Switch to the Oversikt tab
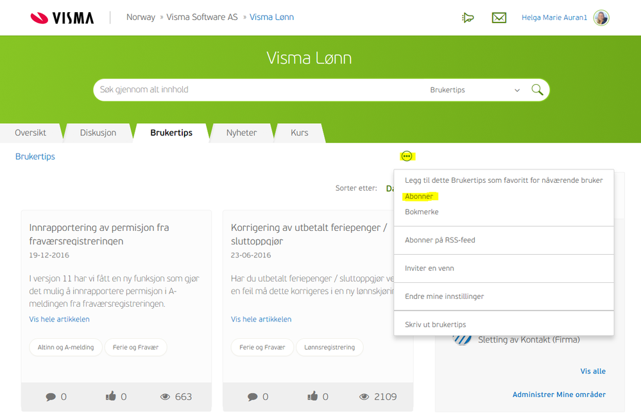Viewport: 641px width, 417px height. pyautogui.click(x=31, y=133)
